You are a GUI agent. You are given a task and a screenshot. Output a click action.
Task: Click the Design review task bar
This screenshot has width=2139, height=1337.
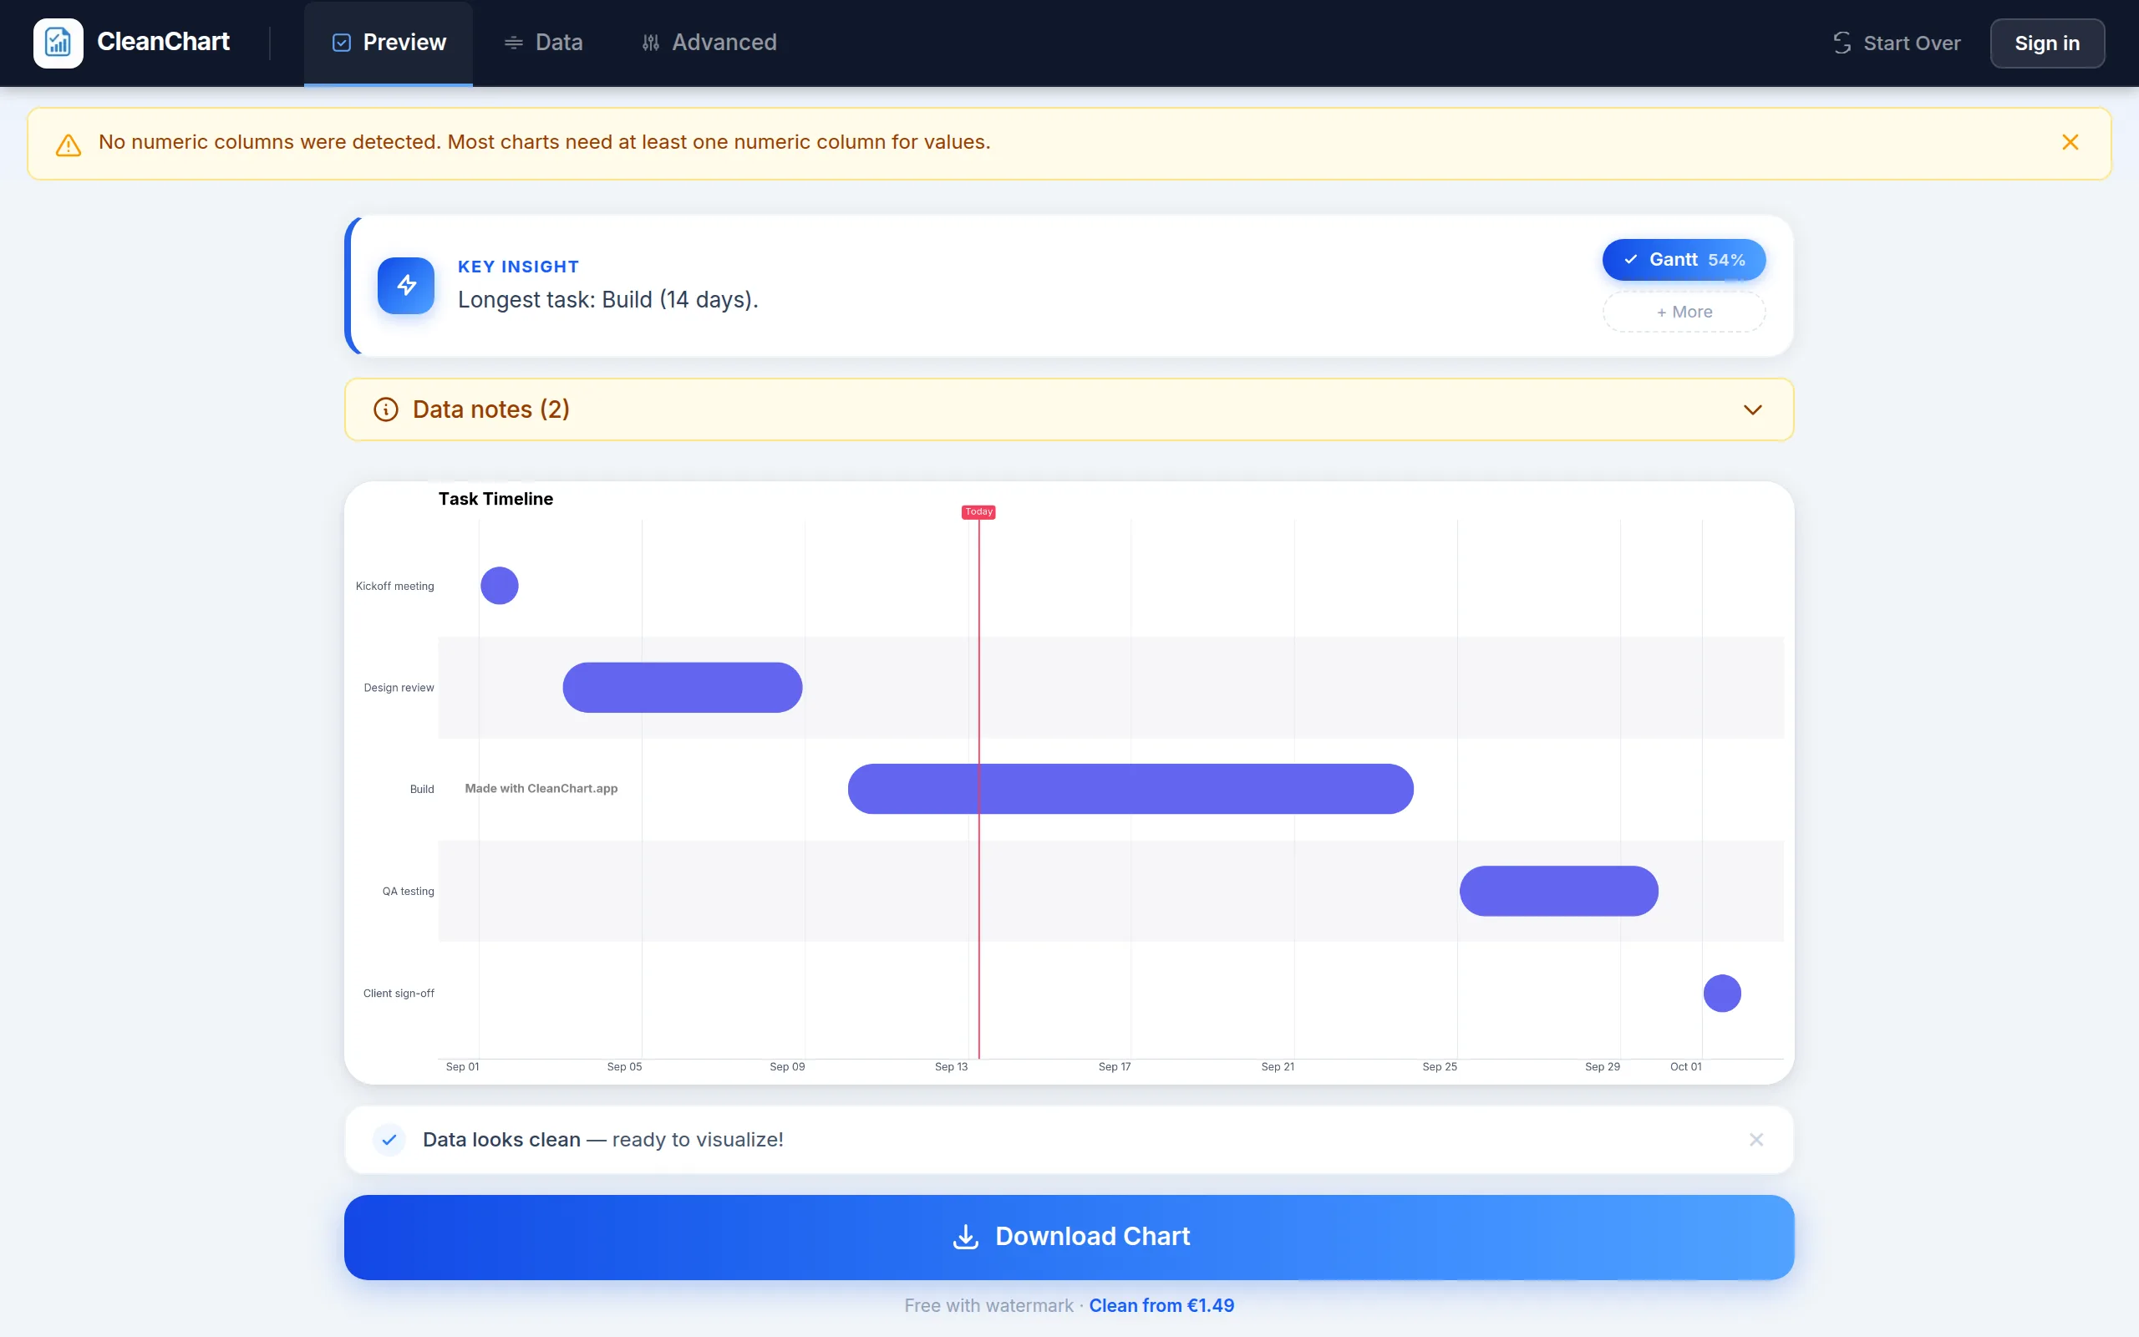point(683,687)
